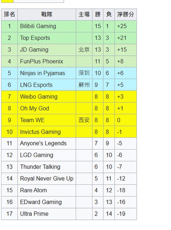Select the EDward Gaming team name
Viewport: 171px width, 230px height.
(41, 202)
